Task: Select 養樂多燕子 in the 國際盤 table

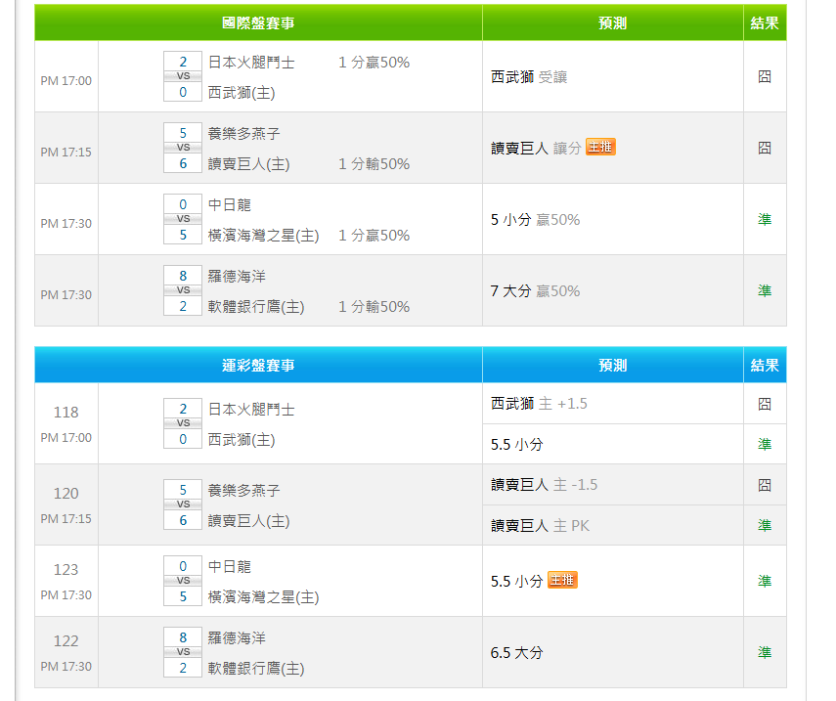Action: (x=243, y=133)
